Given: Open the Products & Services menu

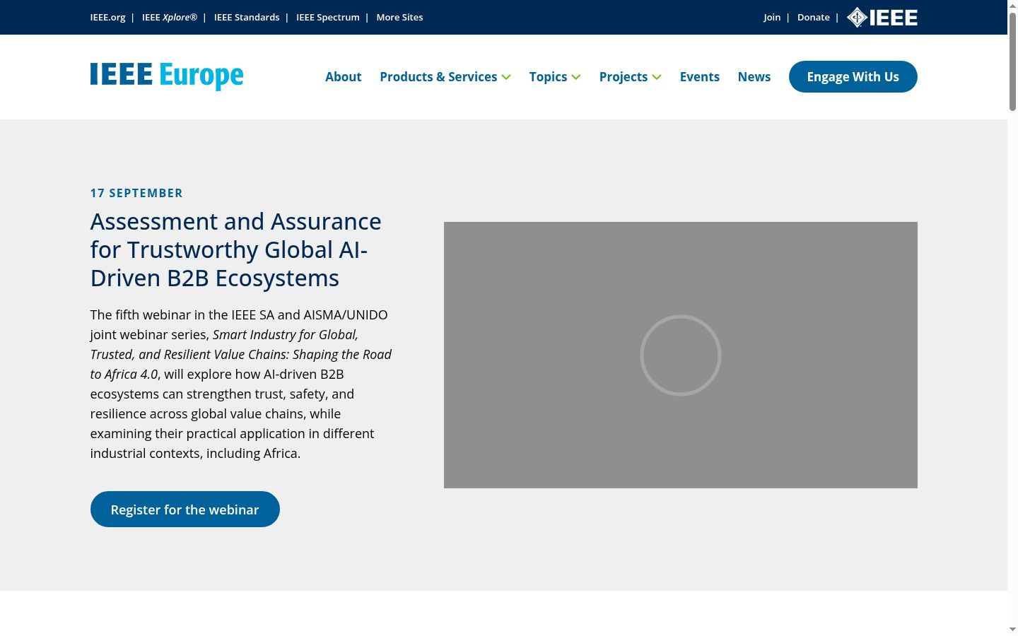Looking at the screenshot, I should point(438,76).
